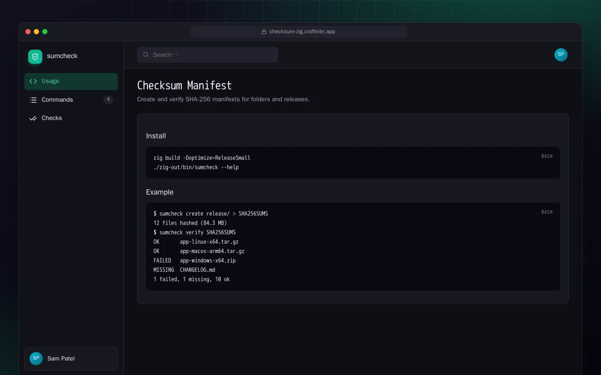601x375 pixels.
Task: Click the sumcheck shield logo icon
Action: coord(35,57)
